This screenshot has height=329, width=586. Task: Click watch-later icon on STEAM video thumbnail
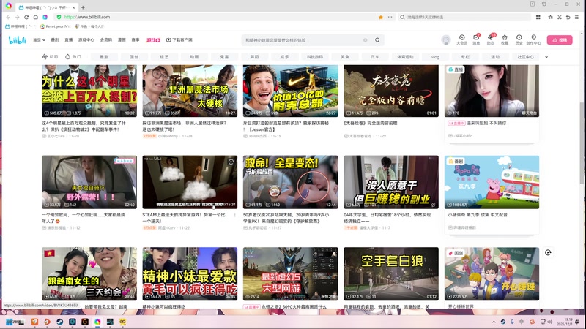(x=231, y=162)
